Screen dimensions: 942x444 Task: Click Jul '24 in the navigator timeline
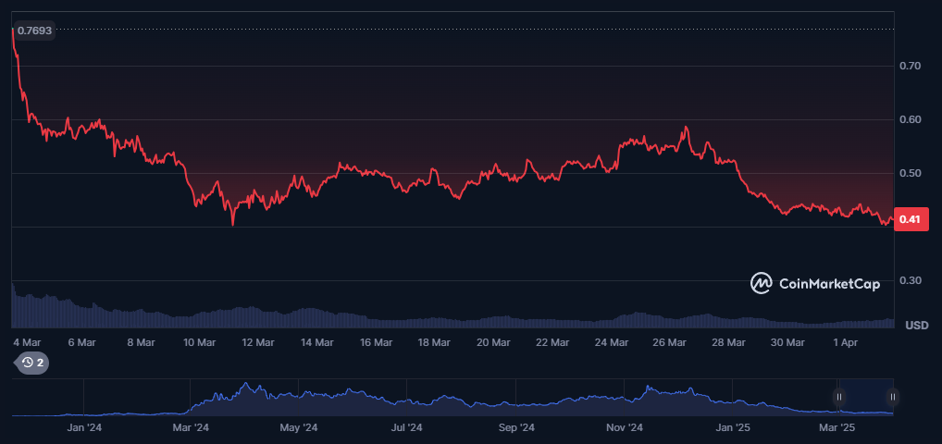407,427
